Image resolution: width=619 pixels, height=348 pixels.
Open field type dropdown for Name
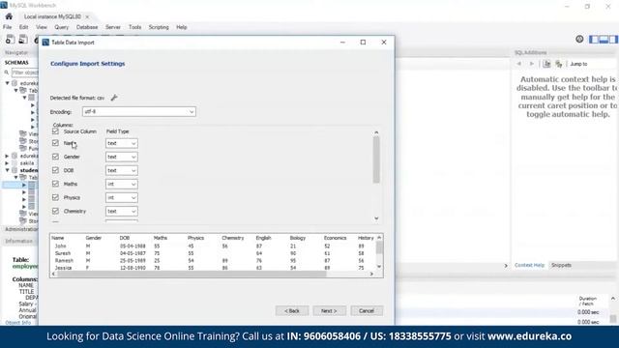(122, 143)
